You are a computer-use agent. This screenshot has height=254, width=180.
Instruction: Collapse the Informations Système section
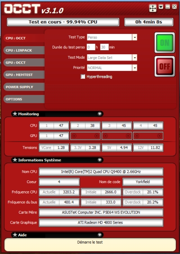(100, 160)
